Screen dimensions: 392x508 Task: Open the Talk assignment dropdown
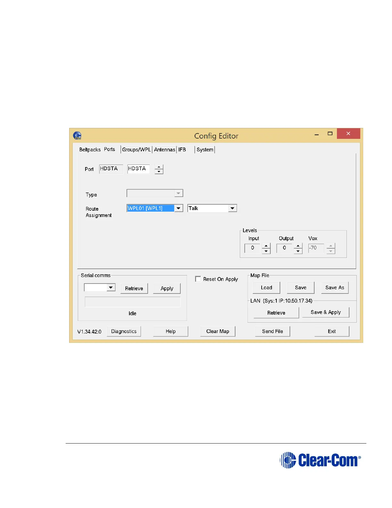233,208
